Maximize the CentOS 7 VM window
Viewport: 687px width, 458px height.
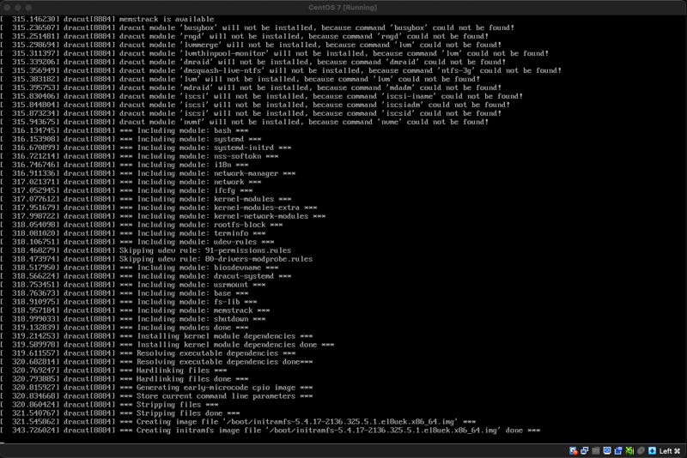coord(28,8)
